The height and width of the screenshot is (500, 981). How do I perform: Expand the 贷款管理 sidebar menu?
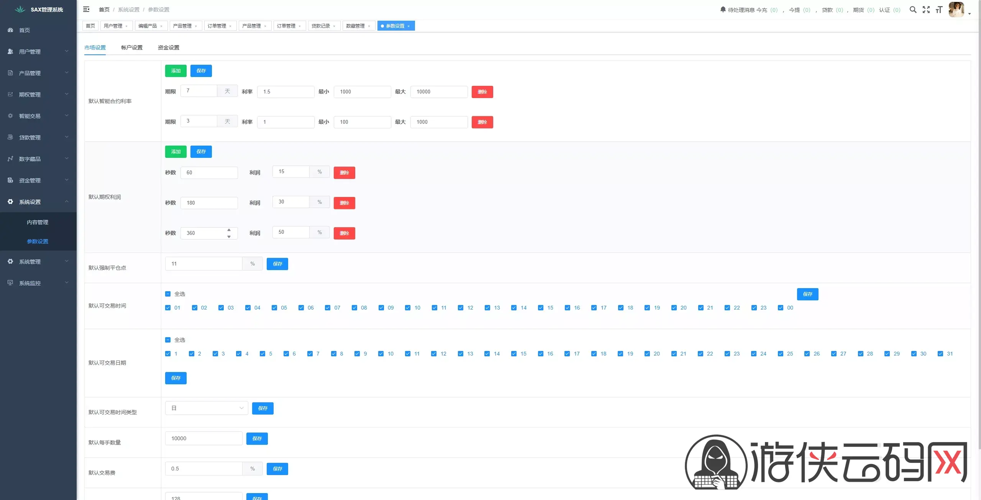[38, 137]
